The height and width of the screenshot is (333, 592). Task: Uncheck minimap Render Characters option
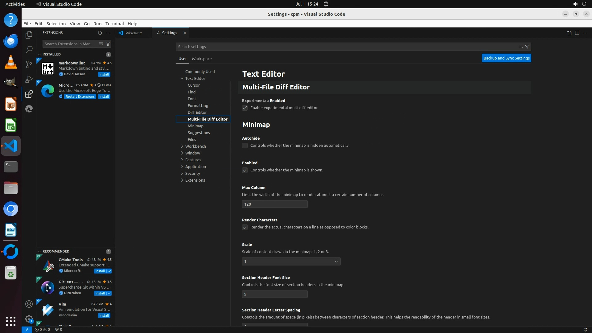tap(245, 227)
